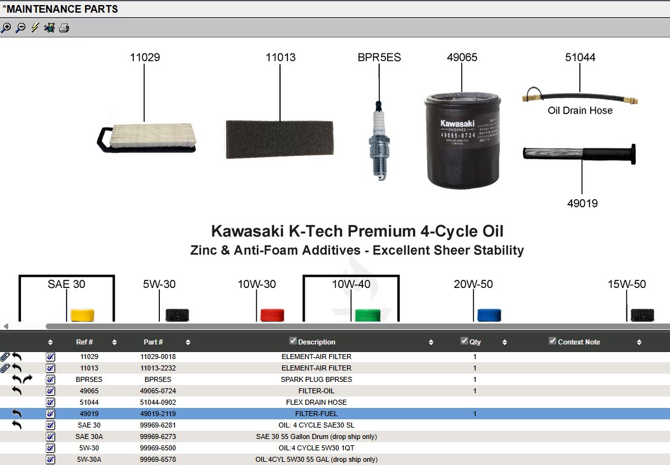The height and width of the screenshot is (465, 670).
Task: Uncheck the Description column checkbox
Action: [292, 341]
